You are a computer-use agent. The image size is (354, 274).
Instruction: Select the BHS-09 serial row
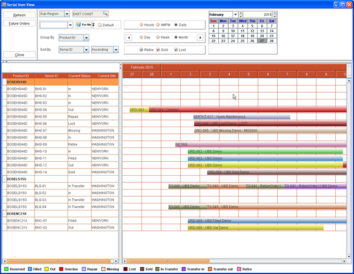click(60, 144)
